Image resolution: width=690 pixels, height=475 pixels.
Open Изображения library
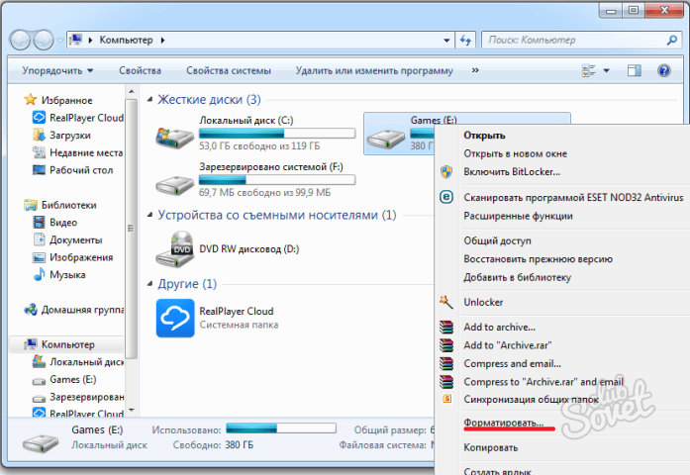pos(73,257)
